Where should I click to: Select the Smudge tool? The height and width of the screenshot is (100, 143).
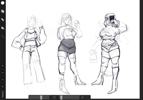(x=3, y=28)
